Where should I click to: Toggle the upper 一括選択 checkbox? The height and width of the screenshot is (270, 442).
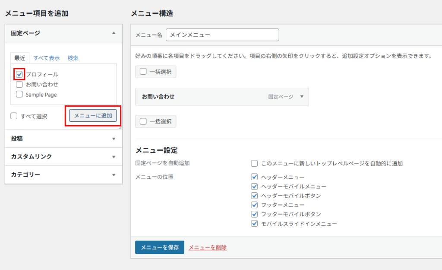click(x=143, y=72)
